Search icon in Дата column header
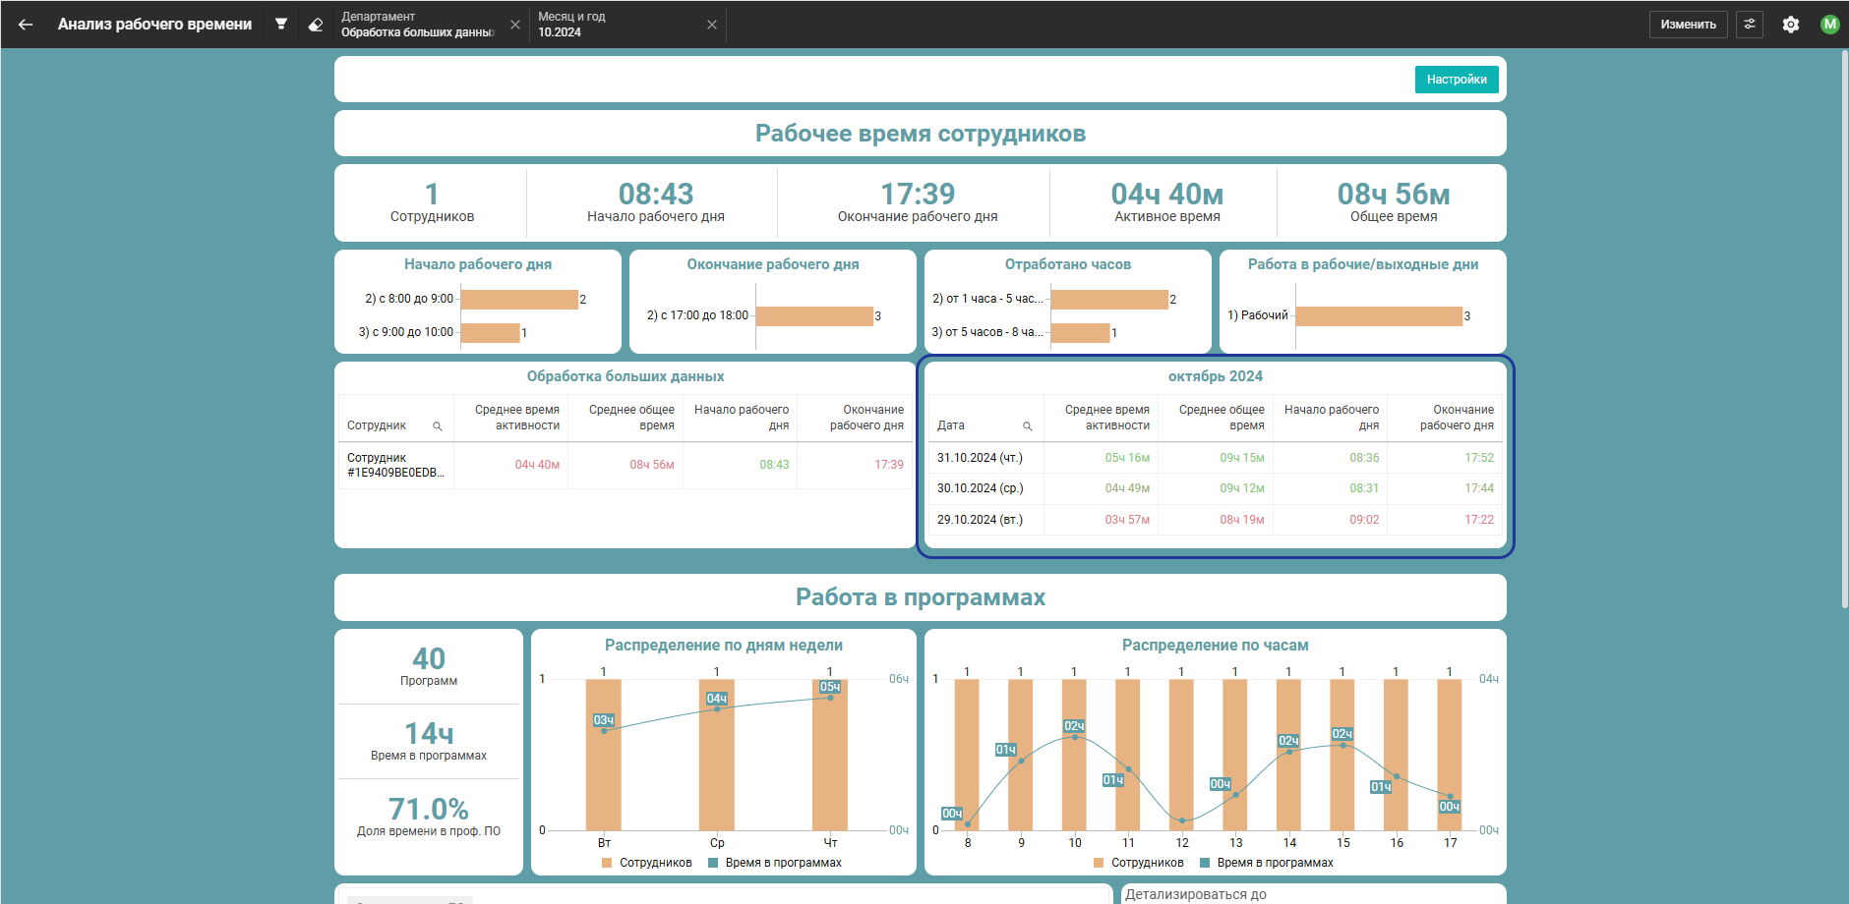Image resolution: width=1849 pixels, height=904 pixels. [x=1028, y=426]
